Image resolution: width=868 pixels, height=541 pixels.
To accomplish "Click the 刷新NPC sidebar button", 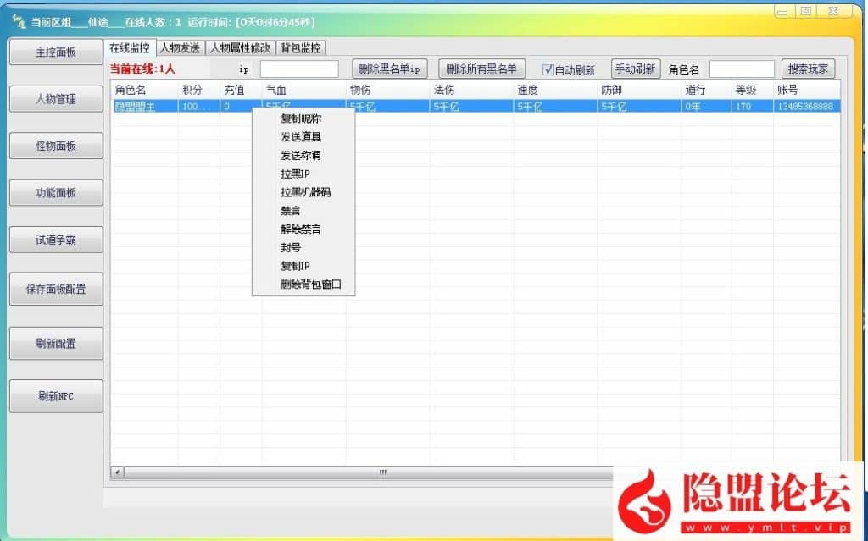I will (56, 396).
